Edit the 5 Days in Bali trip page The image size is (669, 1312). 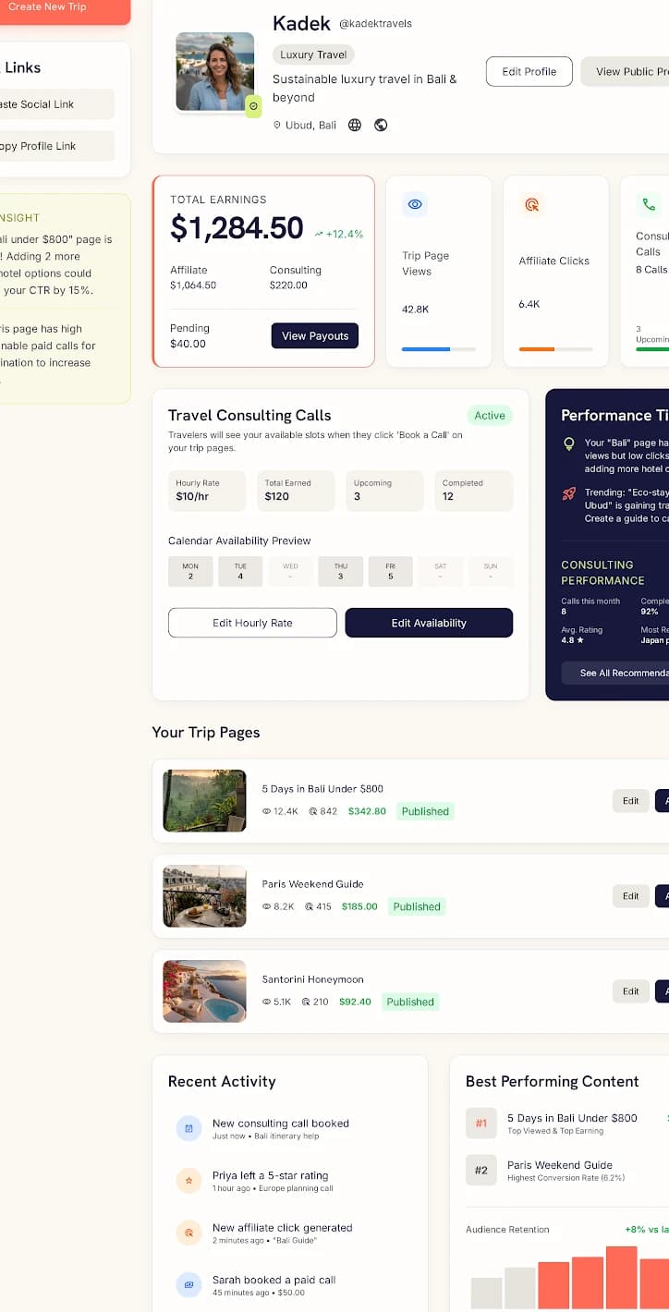630,800
